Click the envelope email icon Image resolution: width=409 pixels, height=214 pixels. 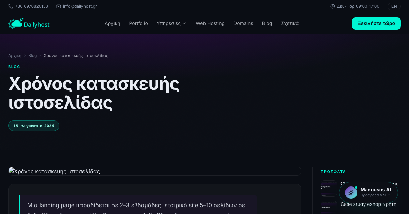(x=59, y=6)
